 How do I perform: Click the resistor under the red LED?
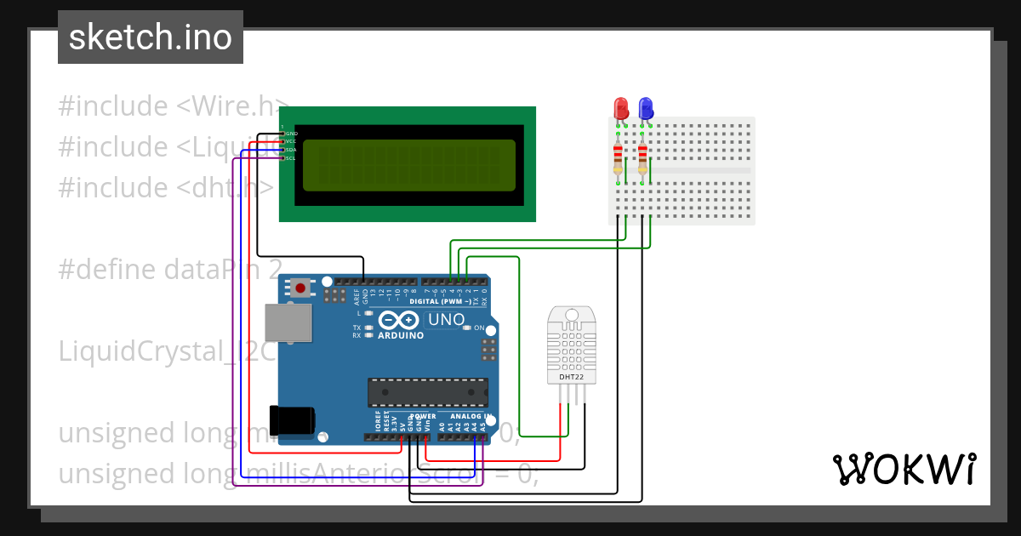tap(618, 158)
